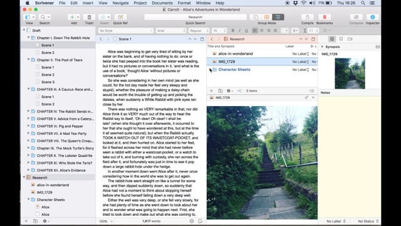Open gear menu in binder footer
This screenshot has height=226, width=401.
[x=46, y=221]
